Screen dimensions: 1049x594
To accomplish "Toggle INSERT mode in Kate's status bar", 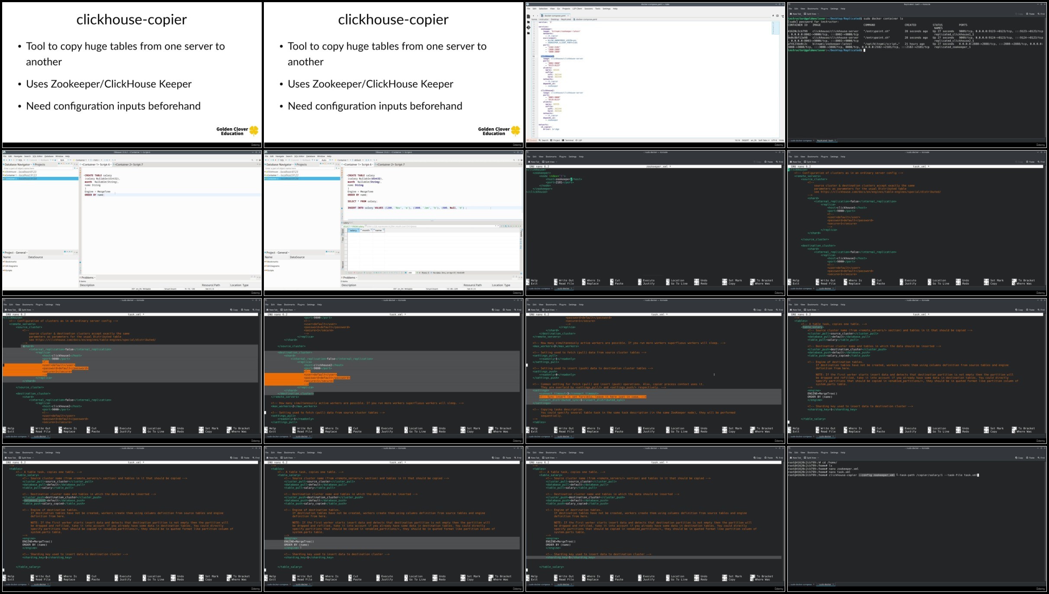I will click(745, 140).
